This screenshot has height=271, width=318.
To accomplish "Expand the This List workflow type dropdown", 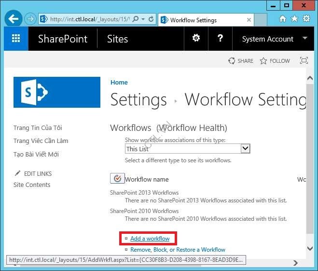I will 245,149.
